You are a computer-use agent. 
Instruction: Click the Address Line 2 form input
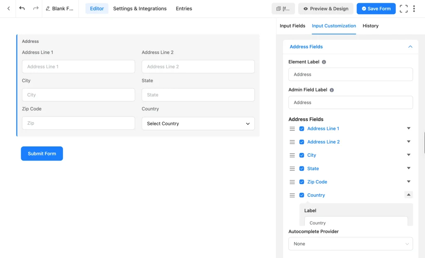(x=198, y=67)
